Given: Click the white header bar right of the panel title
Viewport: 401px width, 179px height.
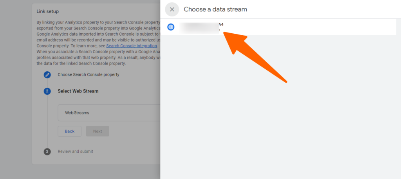Looking at the screenshot, I should [325, 9].
